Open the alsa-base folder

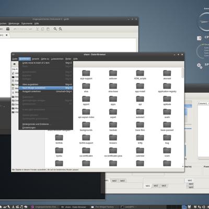coord(113,88)
